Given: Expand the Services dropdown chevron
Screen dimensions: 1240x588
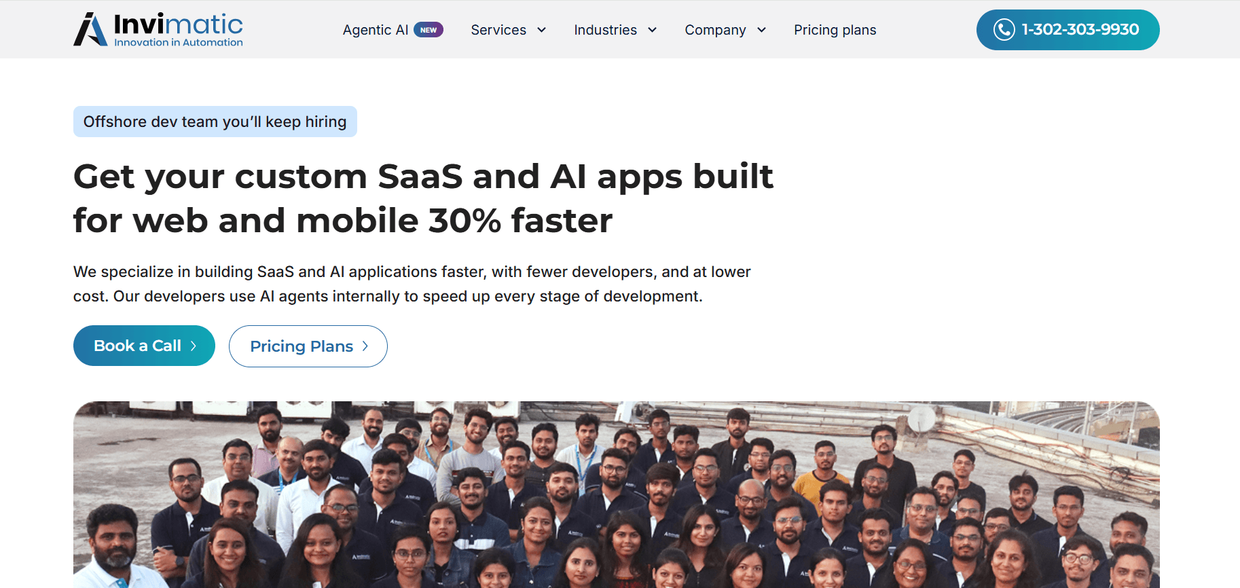Looking at the screenshot, I should pyautogui.click(x=541, y=30).
